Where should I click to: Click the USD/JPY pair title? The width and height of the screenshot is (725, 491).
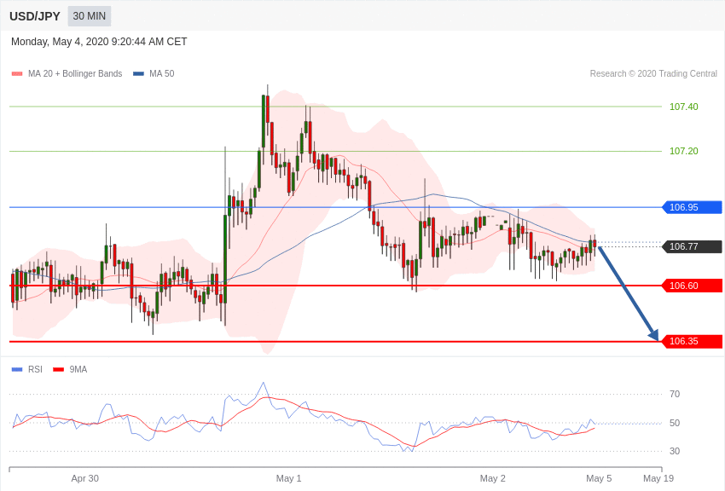[35, 16]
